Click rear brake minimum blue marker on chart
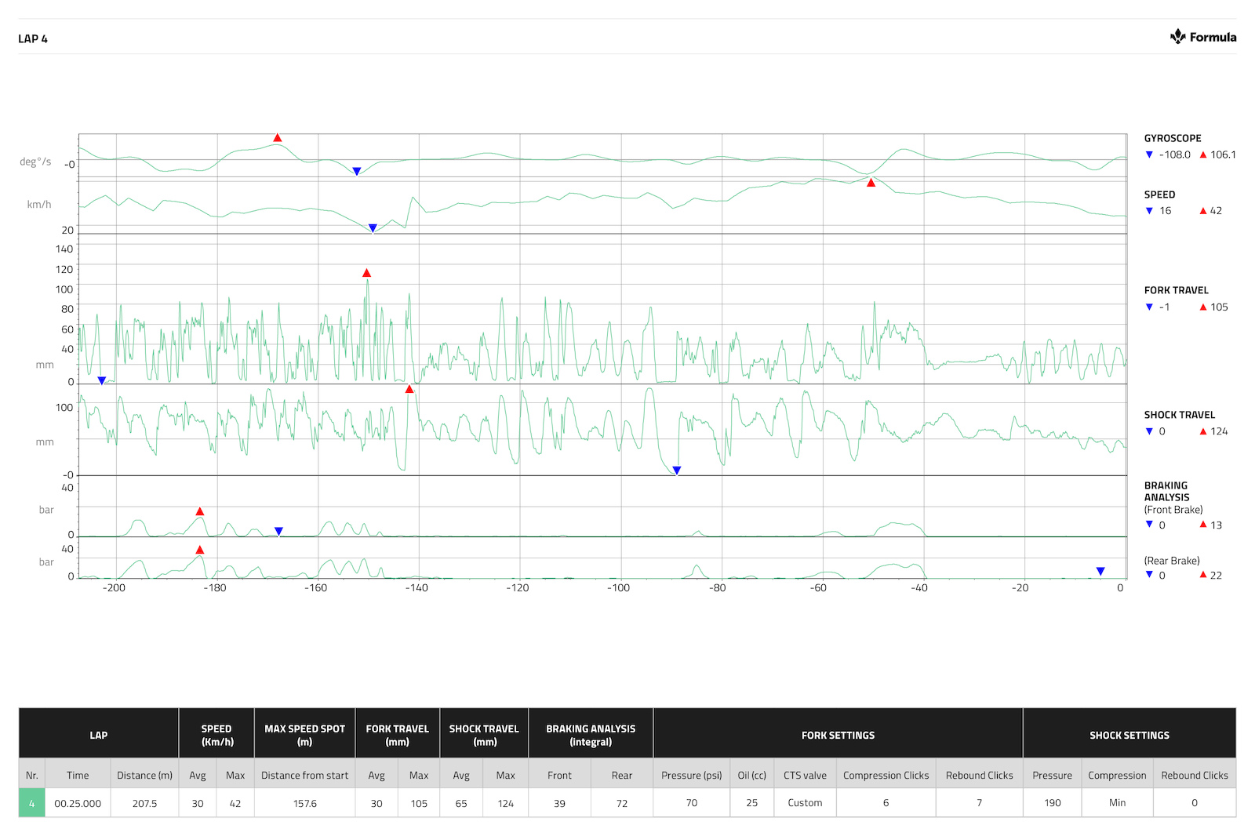Viewport: 1255px width, 836px height. [1100, 571]
